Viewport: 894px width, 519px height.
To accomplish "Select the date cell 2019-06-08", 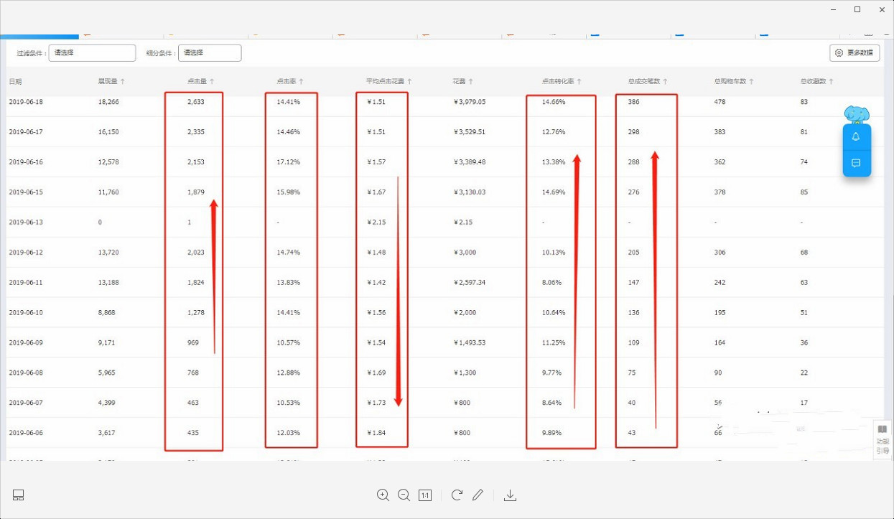I will pos(26,373).
